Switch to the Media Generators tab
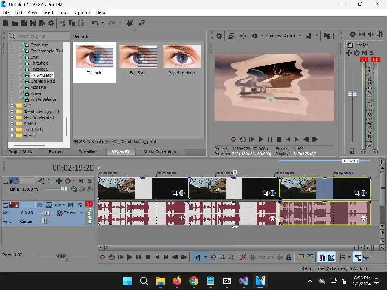Image resolution: width=387 pixels, height=290 pixels. point(160,152)
